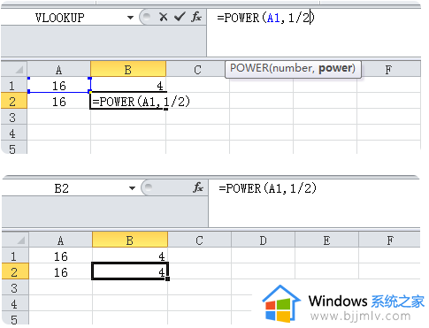Select row 3 header in bottom sheet

(14, 287)
